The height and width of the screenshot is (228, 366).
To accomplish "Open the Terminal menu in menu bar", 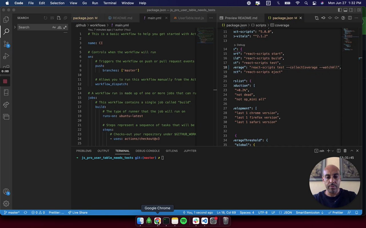I will (110, 3).
